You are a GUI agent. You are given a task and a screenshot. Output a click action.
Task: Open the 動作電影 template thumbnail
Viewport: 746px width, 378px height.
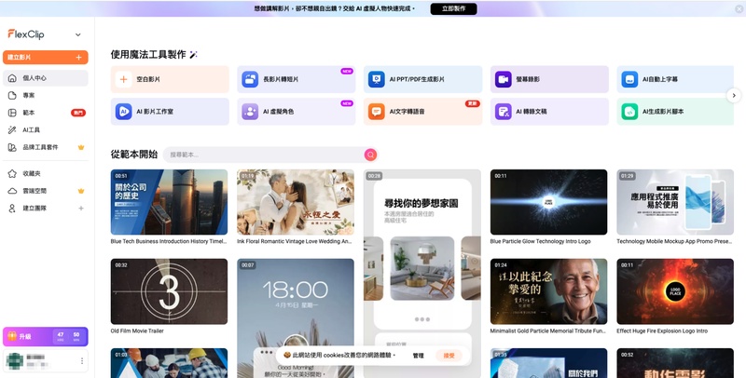[675, 363]
